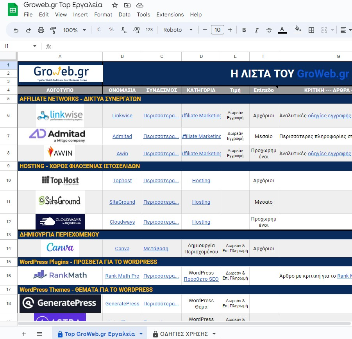
Task: Open the Insert menu
Action: tap(80, 14)
